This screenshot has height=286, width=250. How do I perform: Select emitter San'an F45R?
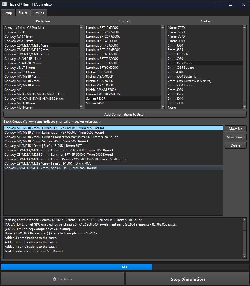pos(123,103)
